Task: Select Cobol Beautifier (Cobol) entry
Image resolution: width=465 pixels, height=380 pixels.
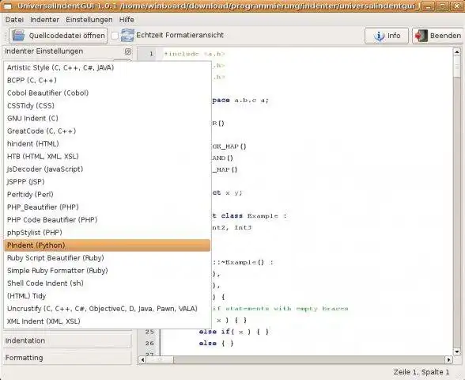Action: pos(108,93)
